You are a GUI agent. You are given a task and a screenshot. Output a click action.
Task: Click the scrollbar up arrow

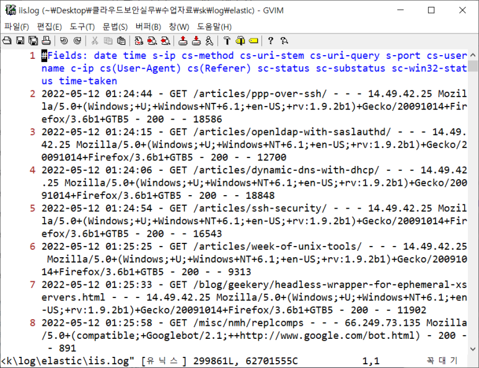click(473, 55)
